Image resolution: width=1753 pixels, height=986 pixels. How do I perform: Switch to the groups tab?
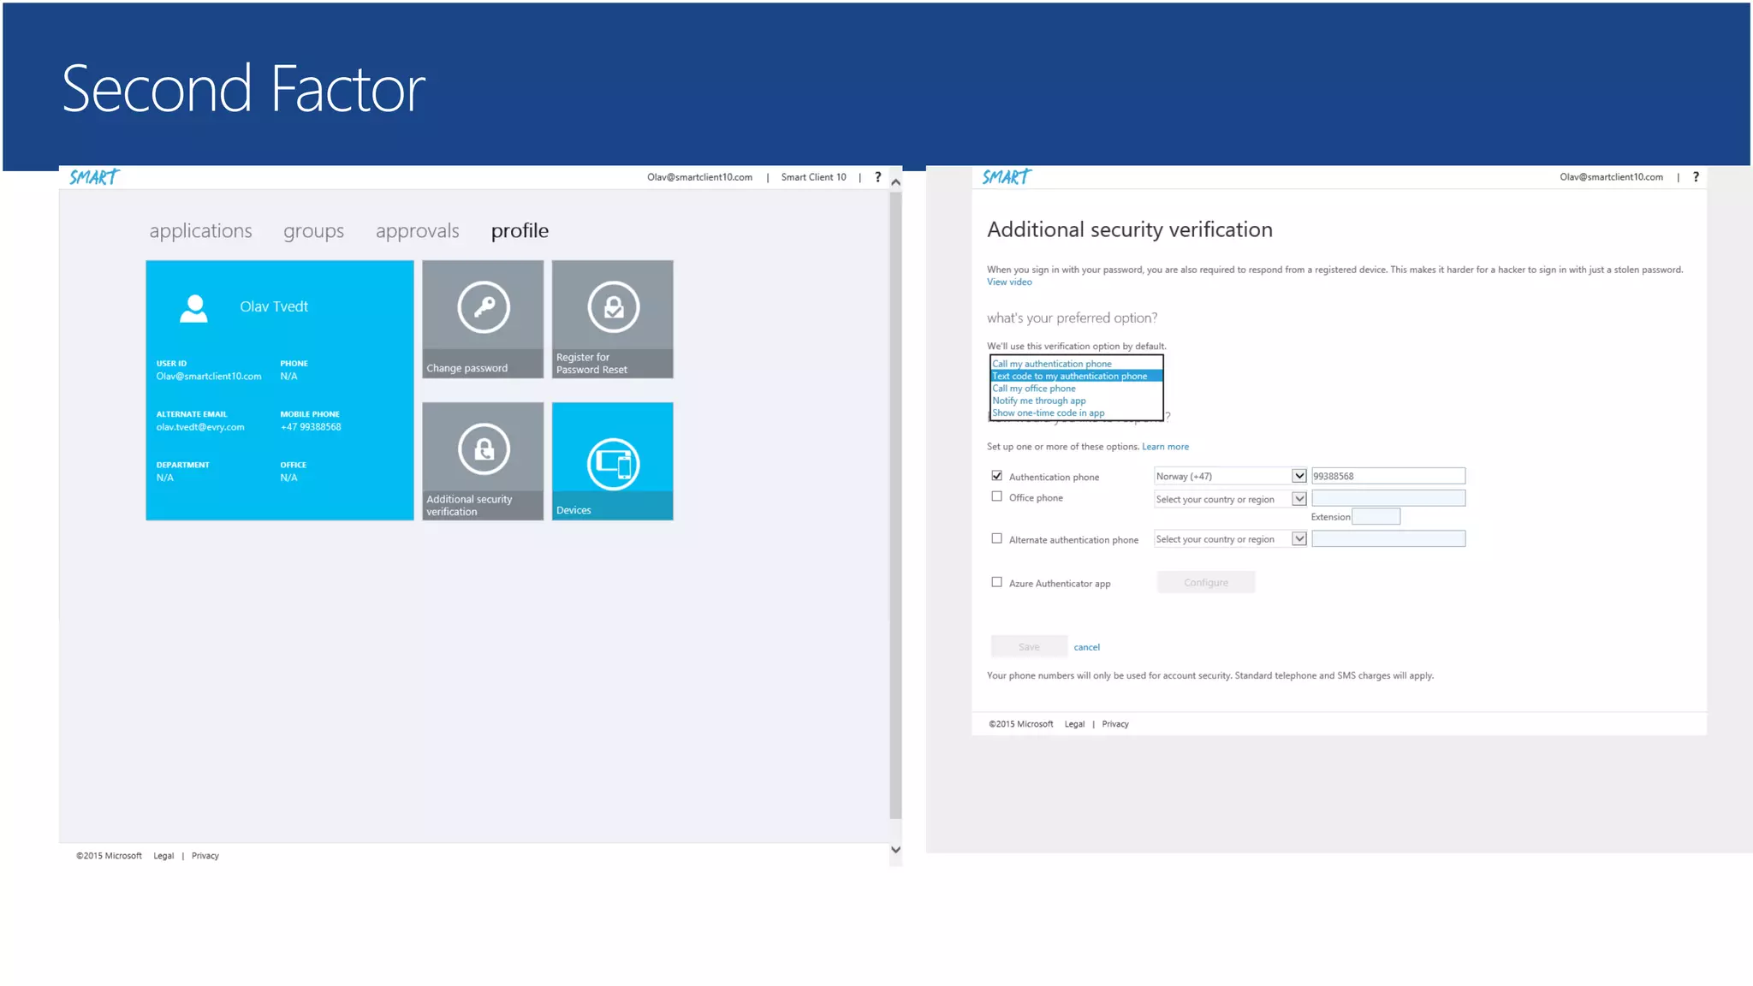pos(313,231)
